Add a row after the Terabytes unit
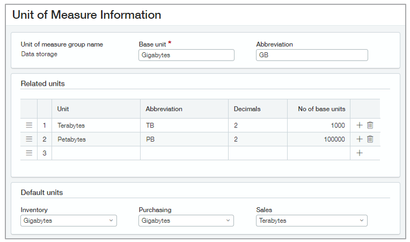Screen dimensions: 410x242 tap(360, 125)
